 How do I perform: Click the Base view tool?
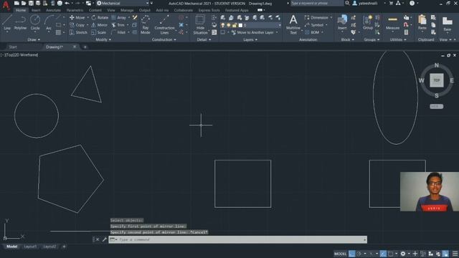[448, 24]
